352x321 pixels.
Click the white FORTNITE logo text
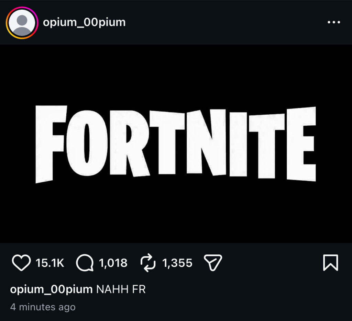pyautogui.click(x=175, y=144)
